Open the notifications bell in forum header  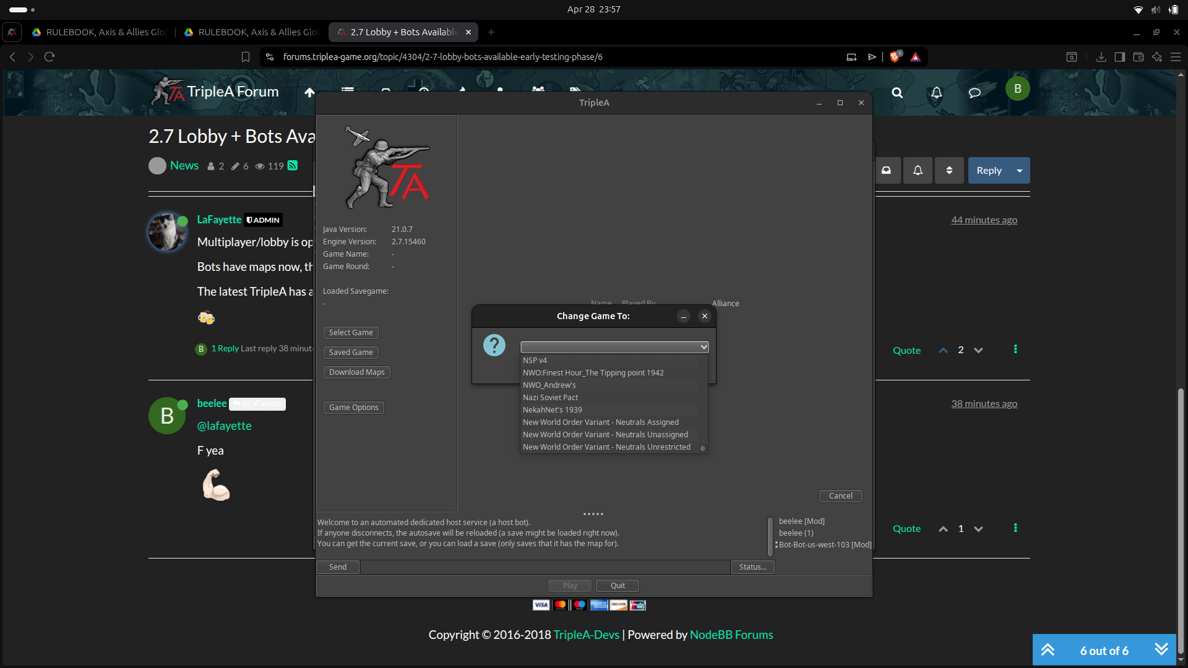936,93
